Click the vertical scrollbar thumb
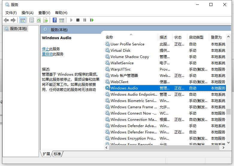 point(228,112)
